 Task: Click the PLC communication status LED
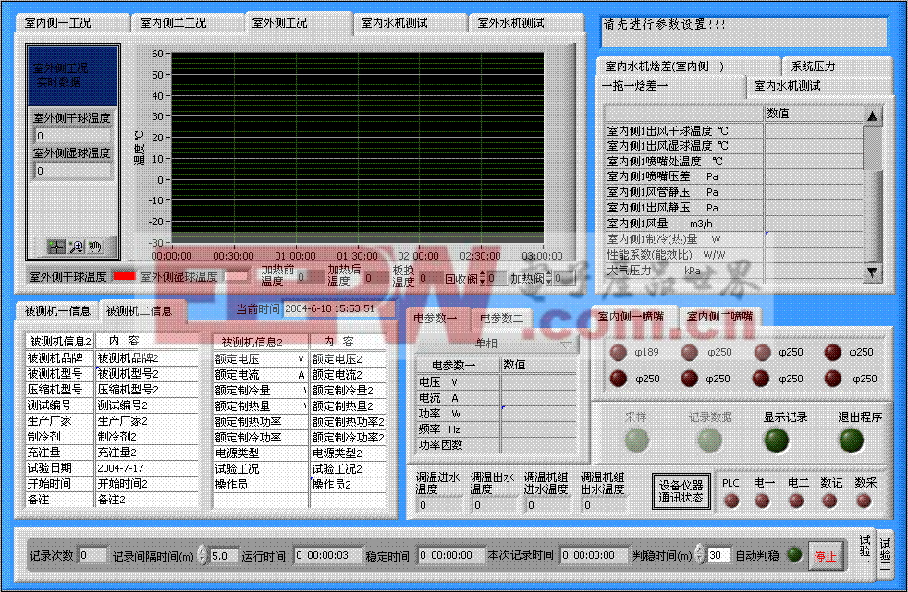[x=731, y=501]
